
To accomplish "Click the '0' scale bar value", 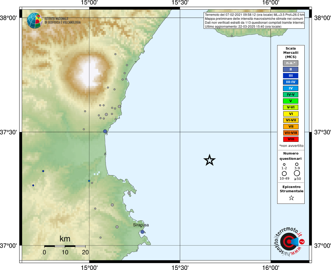I will pyautogui.click(x=44, y=252).
